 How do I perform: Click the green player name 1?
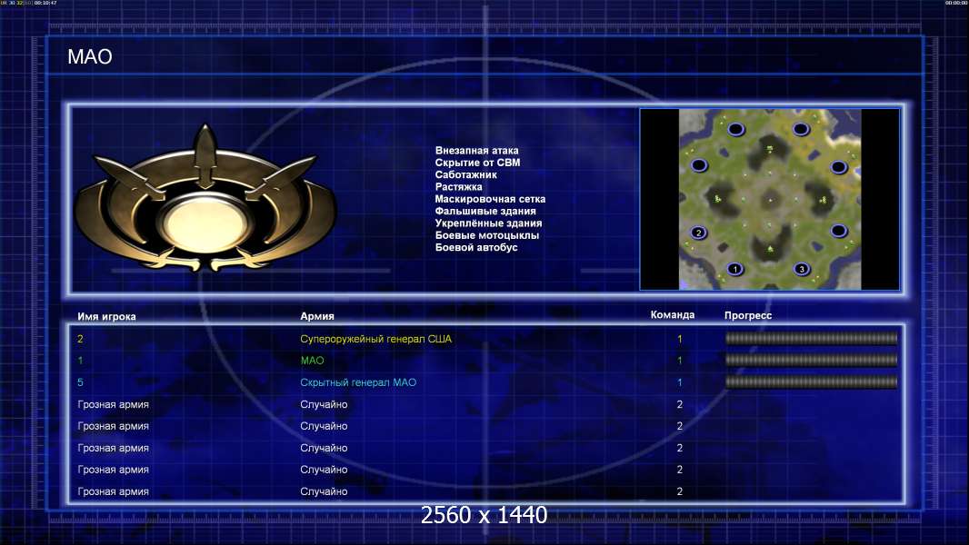coord(80,361)
